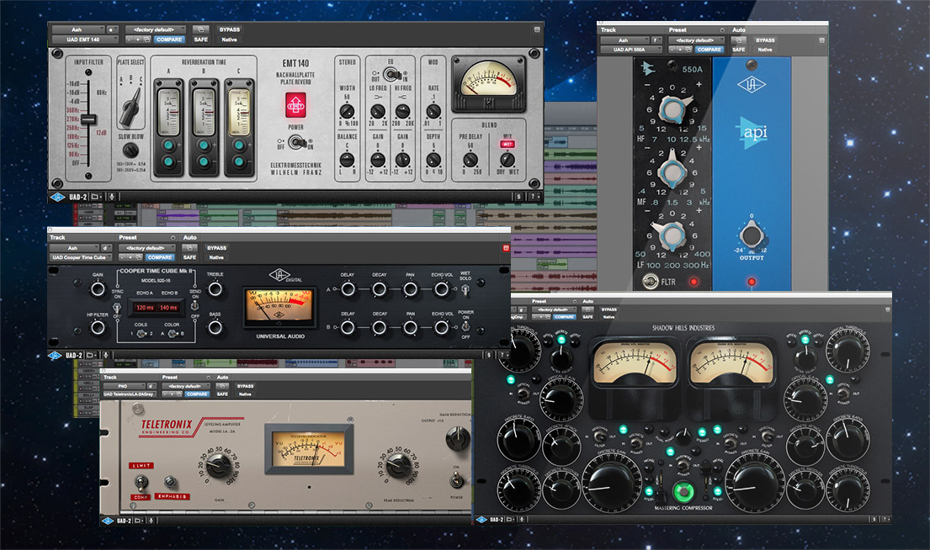Flip the Wet Solo switch on Cooper Time Cube
The width and height of the screenshot is (930, 550).
point(465,290)
